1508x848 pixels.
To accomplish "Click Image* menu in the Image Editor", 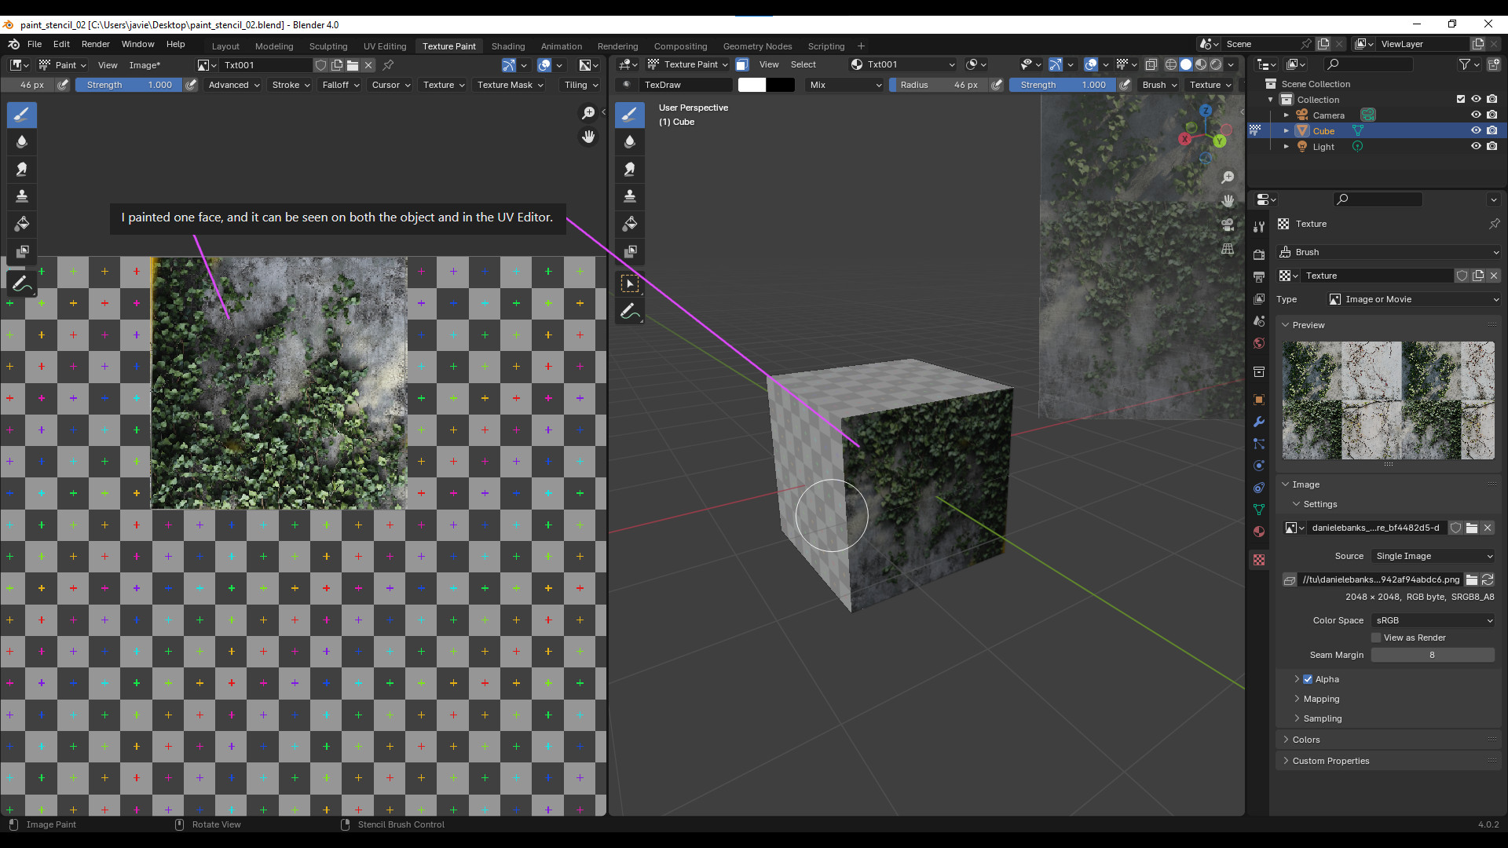I will click(145, 65).
